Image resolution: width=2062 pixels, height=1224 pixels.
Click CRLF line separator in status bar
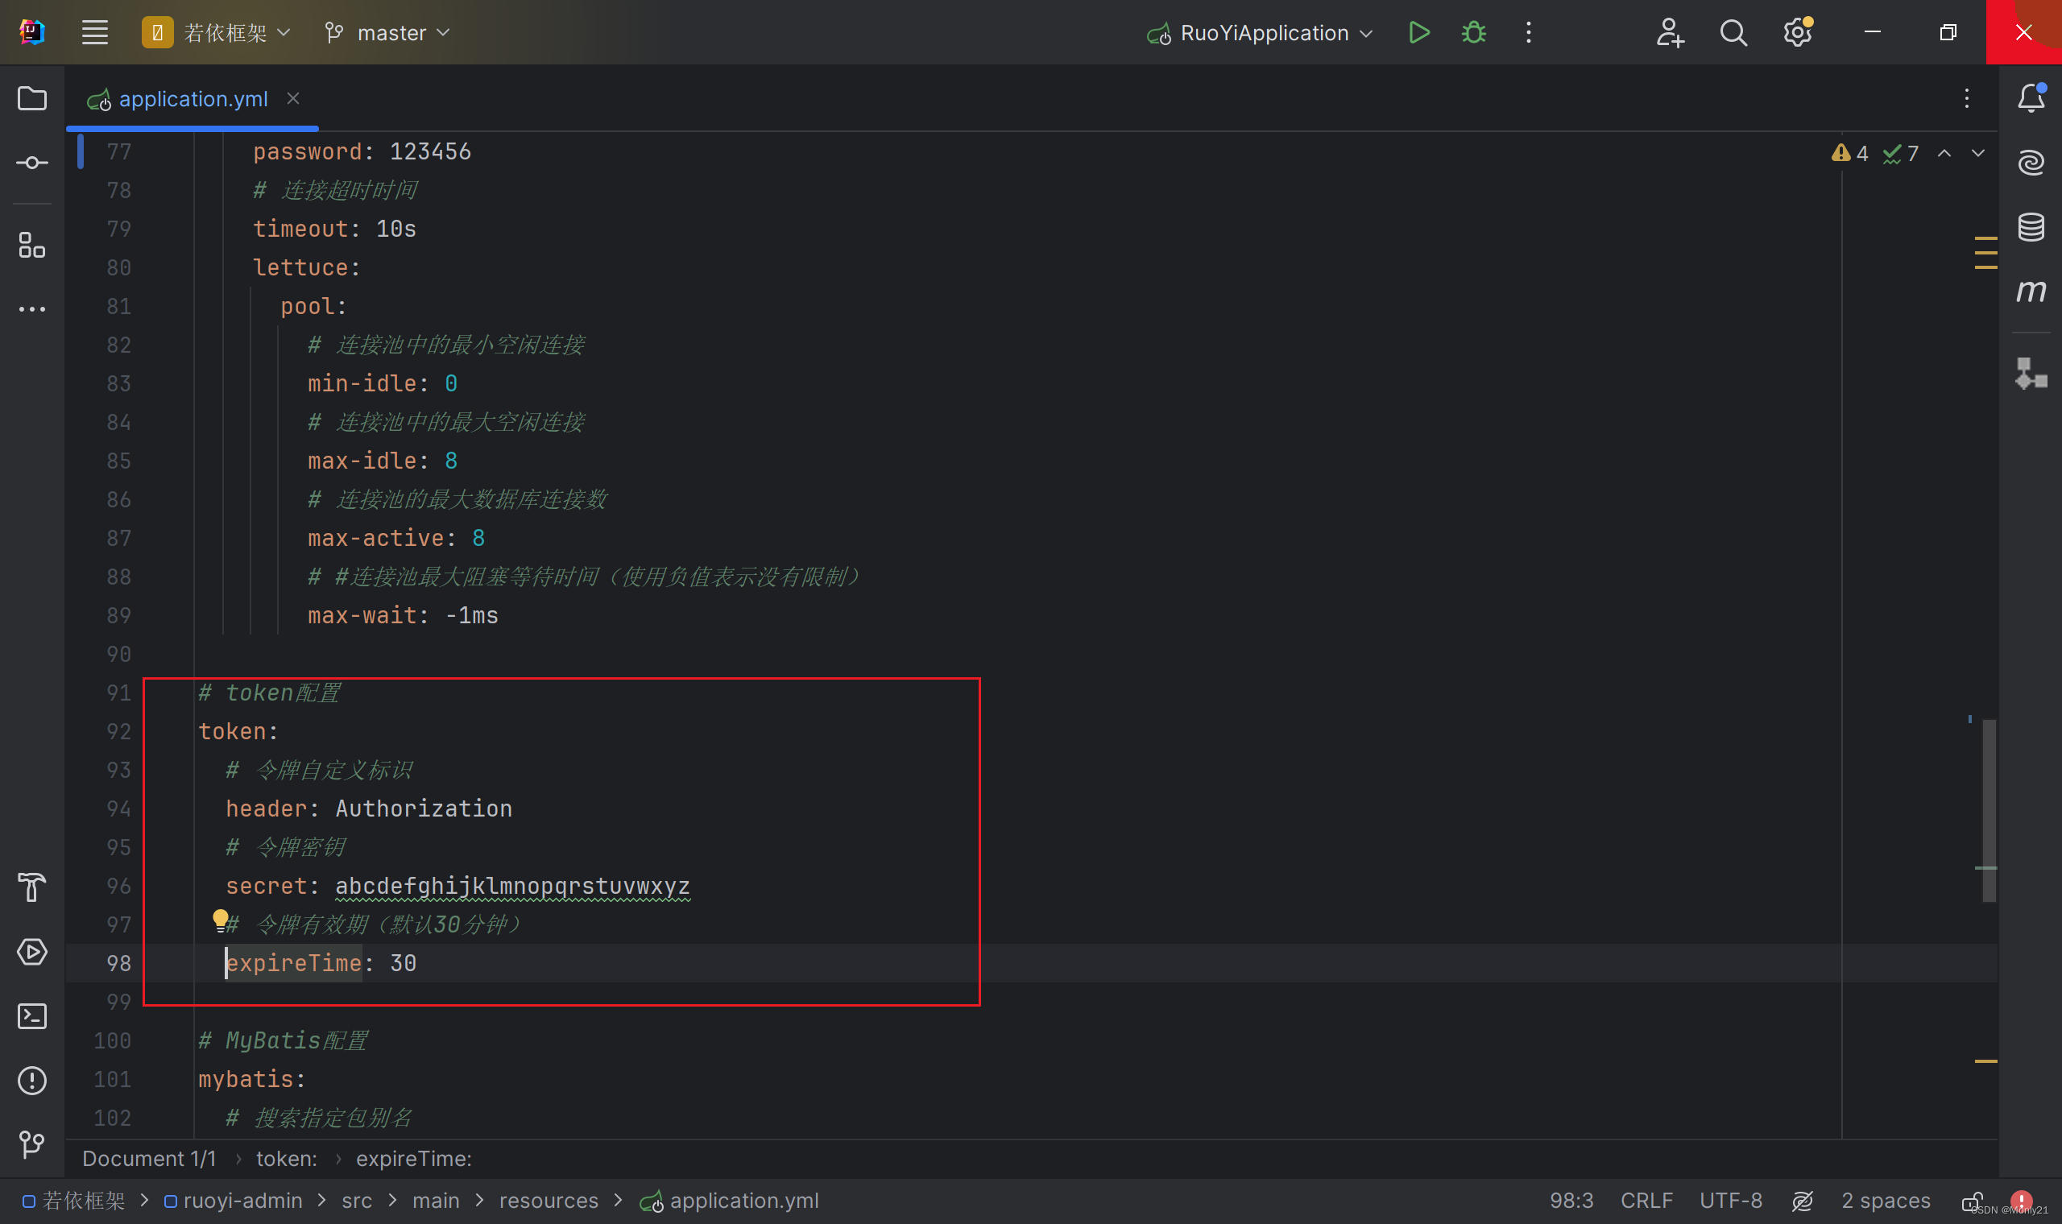point(1646,1201)
